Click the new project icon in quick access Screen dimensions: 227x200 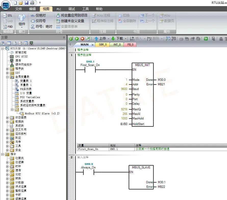coord(15,3)
